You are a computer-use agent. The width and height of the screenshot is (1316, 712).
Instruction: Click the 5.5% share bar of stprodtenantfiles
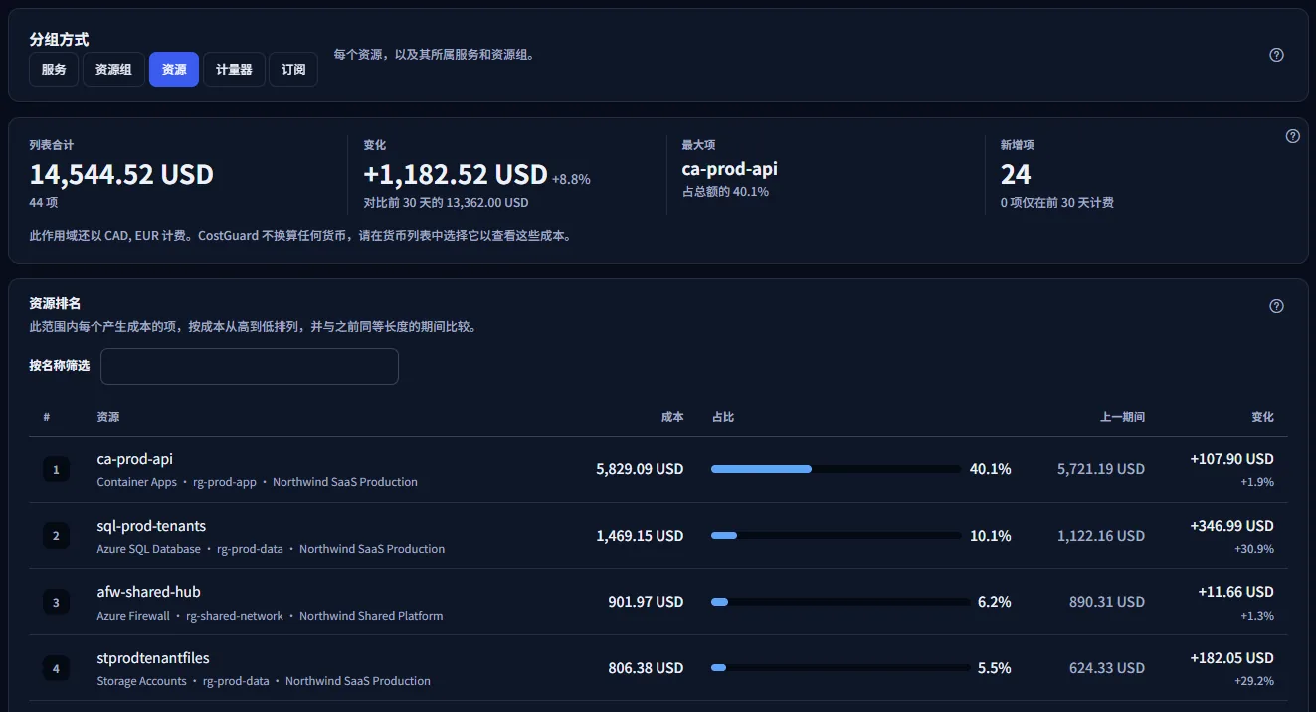tap(841, 668)
